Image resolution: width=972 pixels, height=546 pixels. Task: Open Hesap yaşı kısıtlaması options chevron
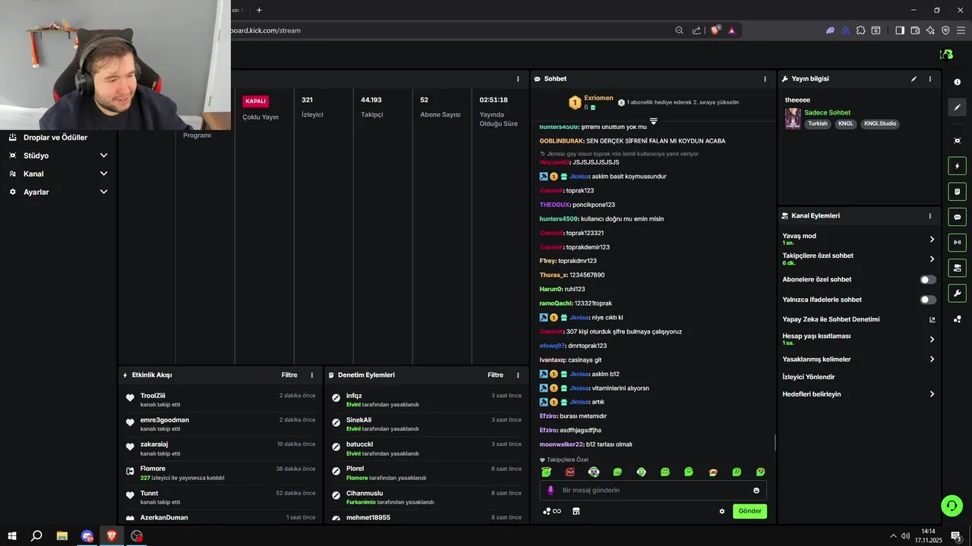pyautogui.click(x=932, y=339)
